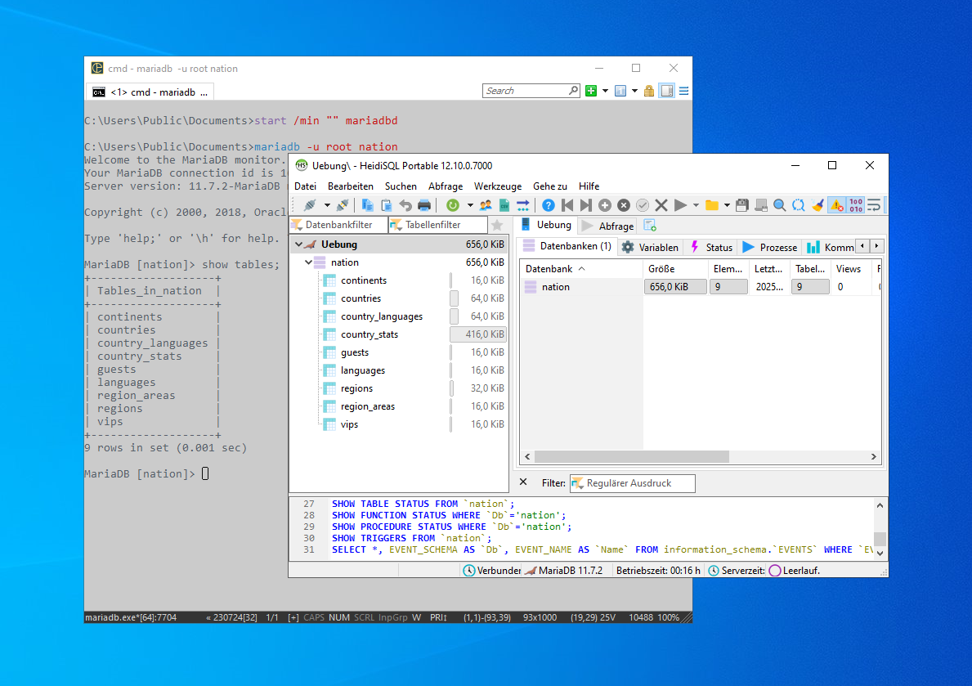Select the country_stats table in the tree

[370, 334]
